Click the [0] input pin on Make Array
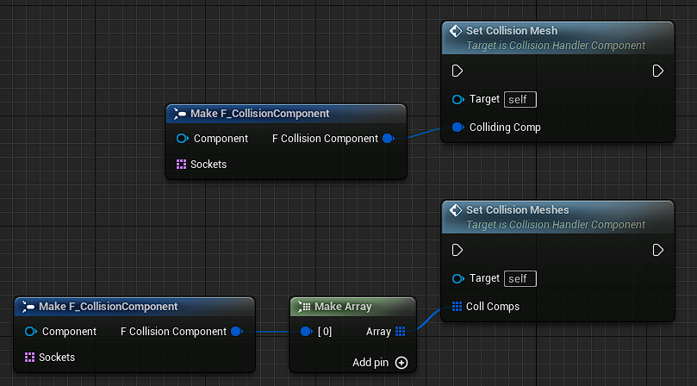Image resolution: width=697 pixels, height=386 pixels. point(306,332)
